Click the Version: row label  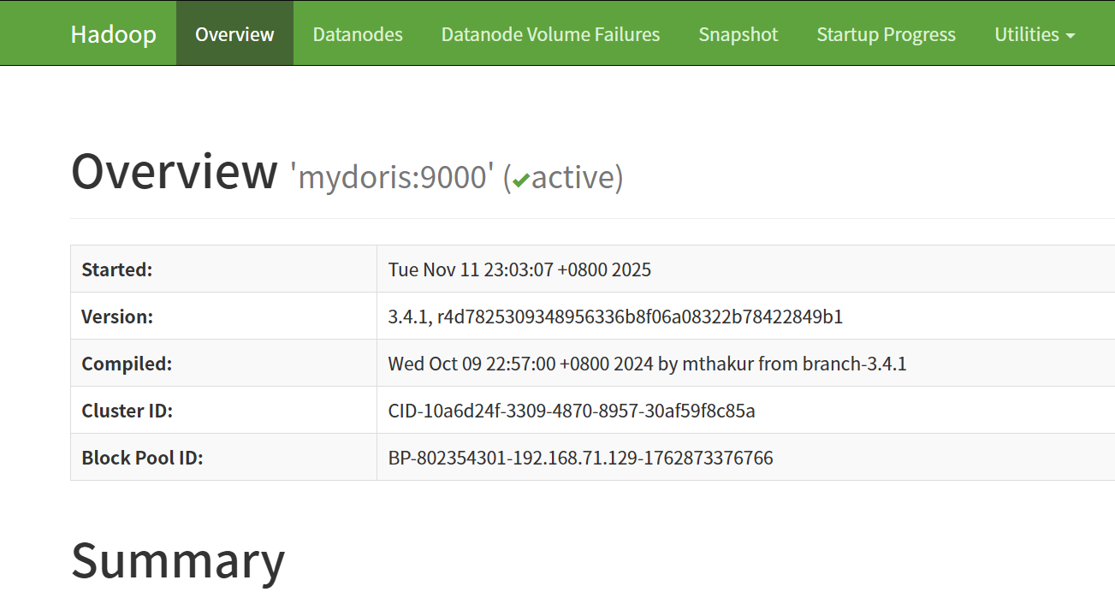[117, 317]
